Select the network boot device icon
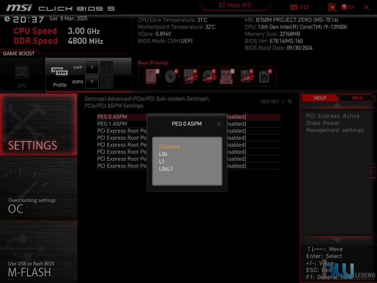The image size is (377, 283). 265,76
